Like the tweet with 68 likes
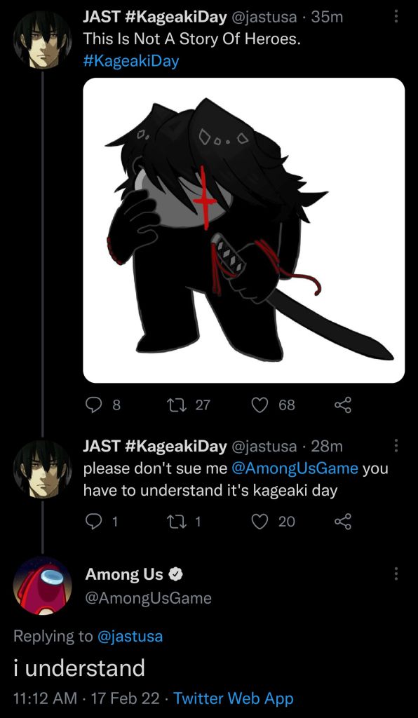 (260, 405)
